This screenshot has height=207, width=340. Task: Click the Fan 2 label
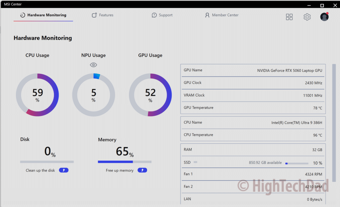tap(188, 187)
